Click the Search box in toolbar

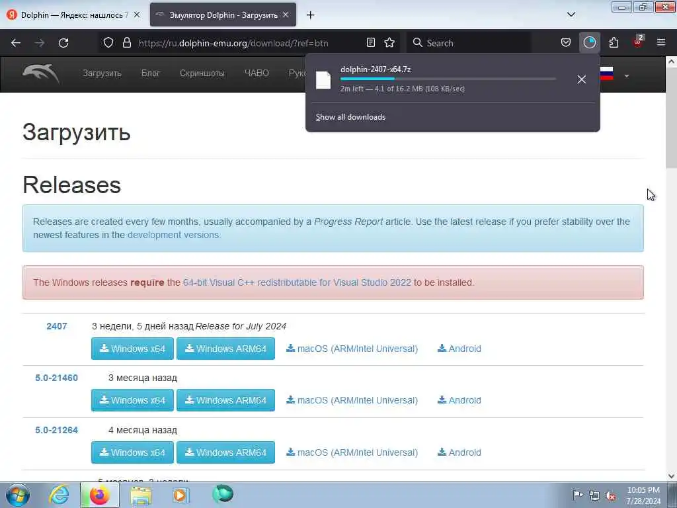(x=469, y=43)
